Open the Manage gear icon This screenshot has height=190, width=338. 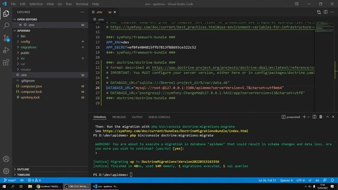point(6,171)
